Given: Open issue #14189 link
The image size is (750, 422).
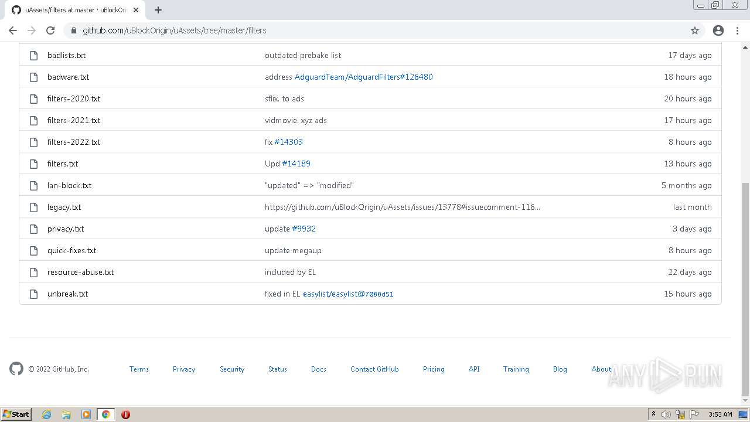Looking at the screenshot, I should pyautogui.click(x=296, y=164).
